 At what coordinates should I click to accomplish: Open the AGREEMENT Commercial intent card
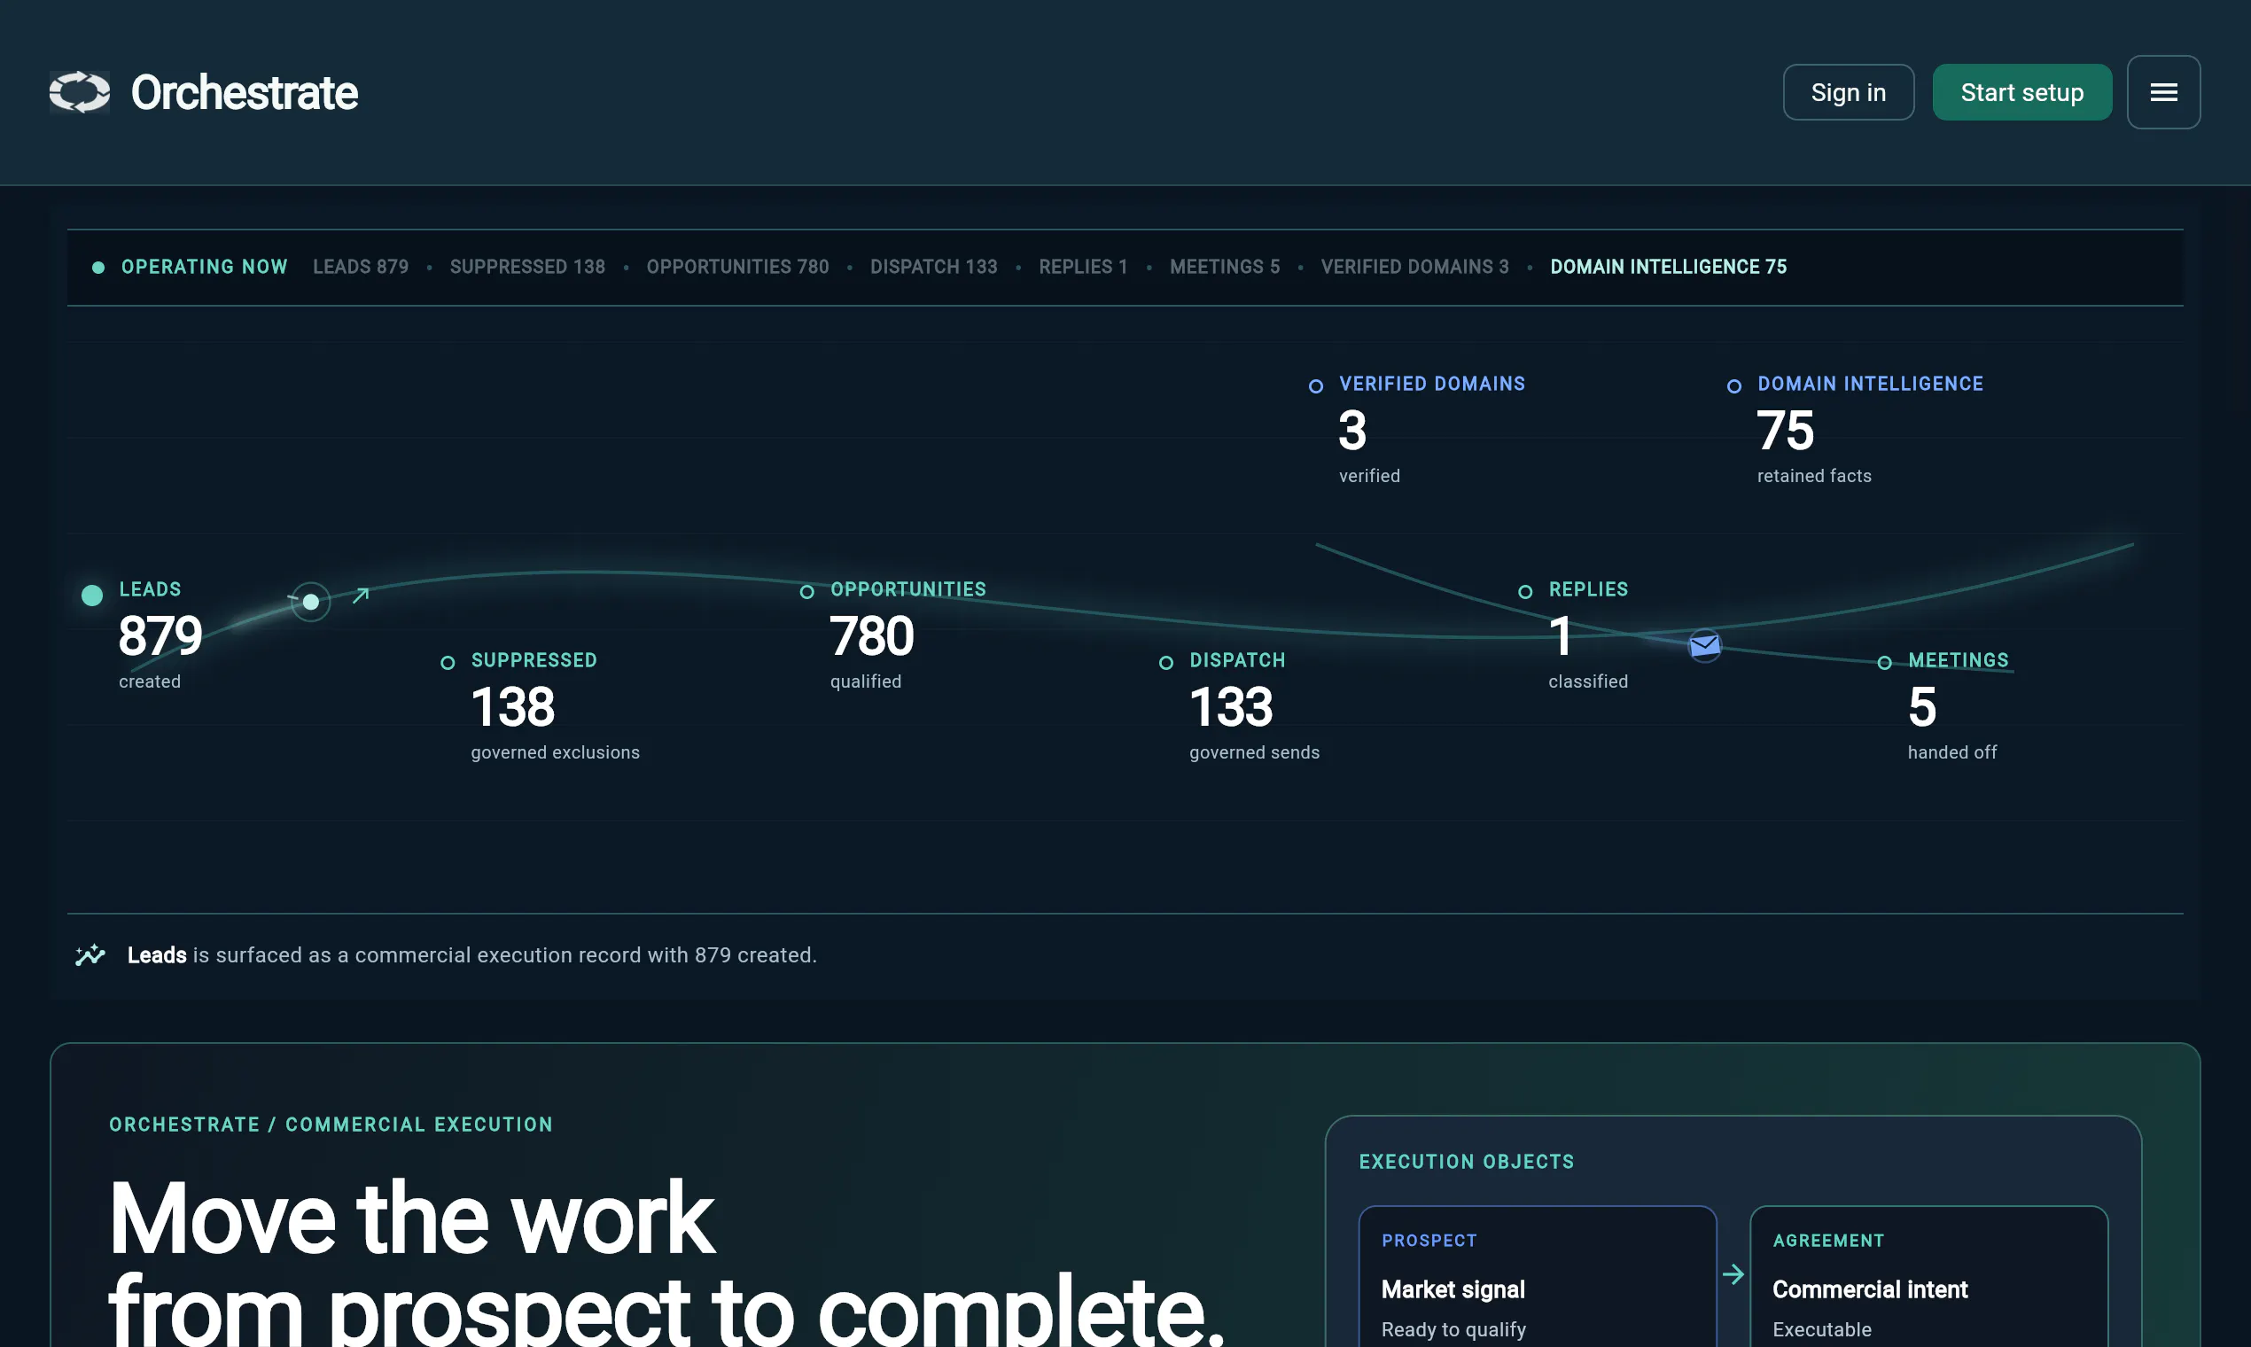[1928, 1276]
